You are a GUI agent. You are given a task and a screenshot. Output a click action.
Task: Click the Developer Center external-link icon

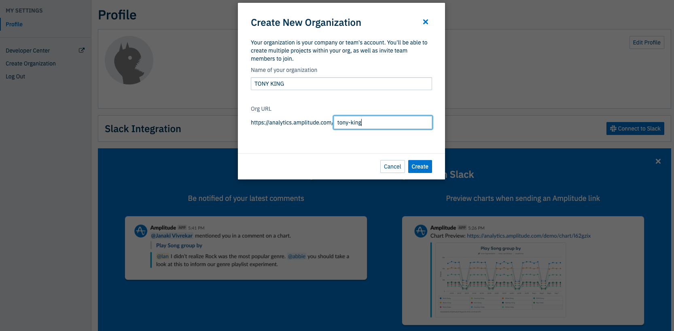[81, 50]
